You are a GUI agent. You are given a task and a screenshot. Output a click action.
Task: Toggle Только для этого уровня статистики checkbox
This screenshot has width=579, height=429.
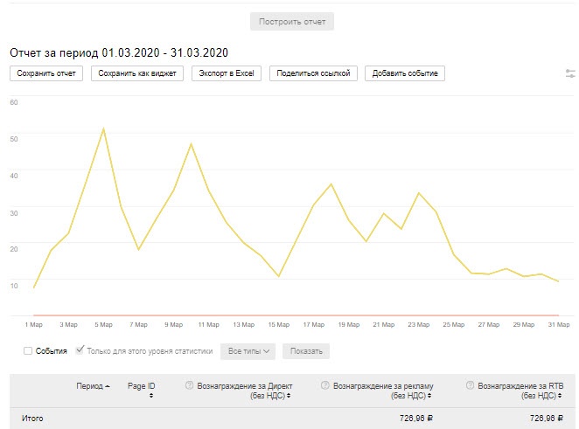click(80, 351)
